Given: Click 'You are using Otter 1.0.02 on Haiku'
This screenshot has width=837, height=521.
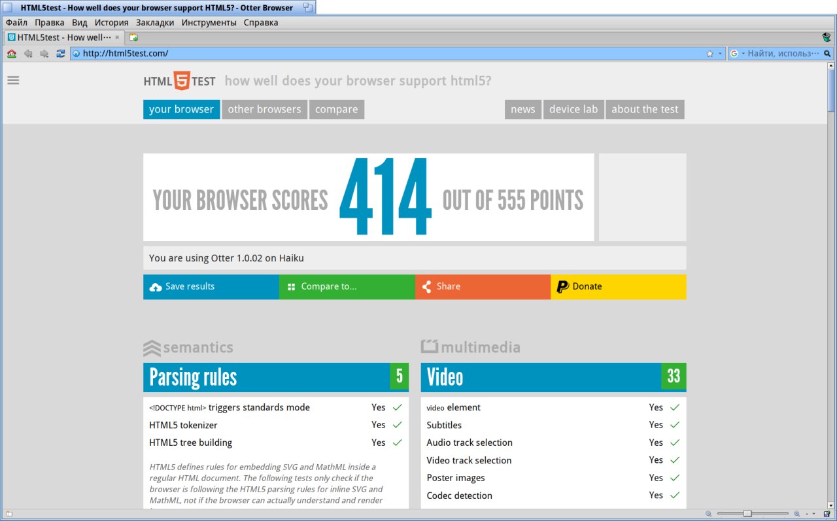Looking at the screenshot, I should point(226,258).
